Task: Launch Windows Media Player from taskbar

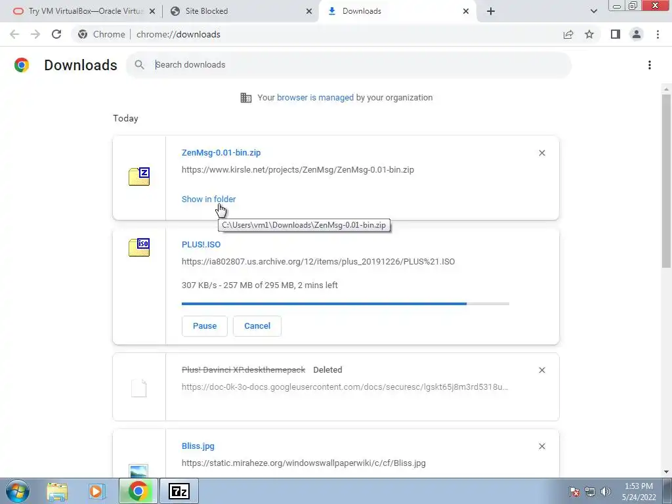Action: tap(96, 491)
